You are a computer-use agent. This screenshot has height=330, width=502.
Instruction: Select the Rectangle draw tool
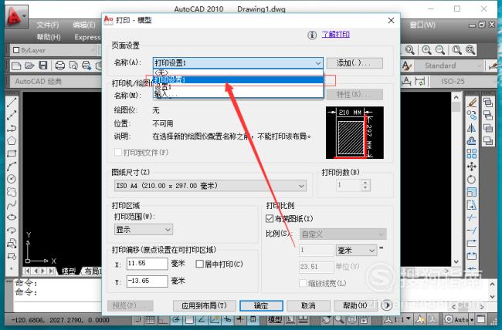click(12, 153)
